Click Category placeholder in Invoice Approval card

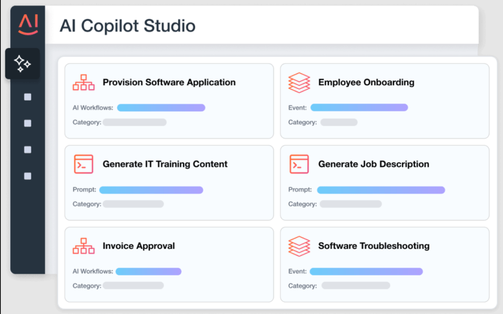pos(133,286)
